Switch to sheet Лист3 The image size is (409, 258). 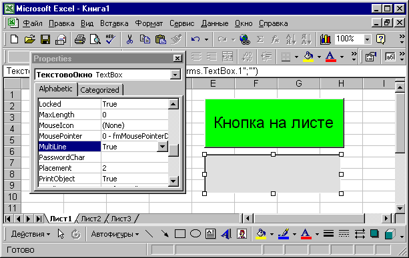[x=121, y=219]
